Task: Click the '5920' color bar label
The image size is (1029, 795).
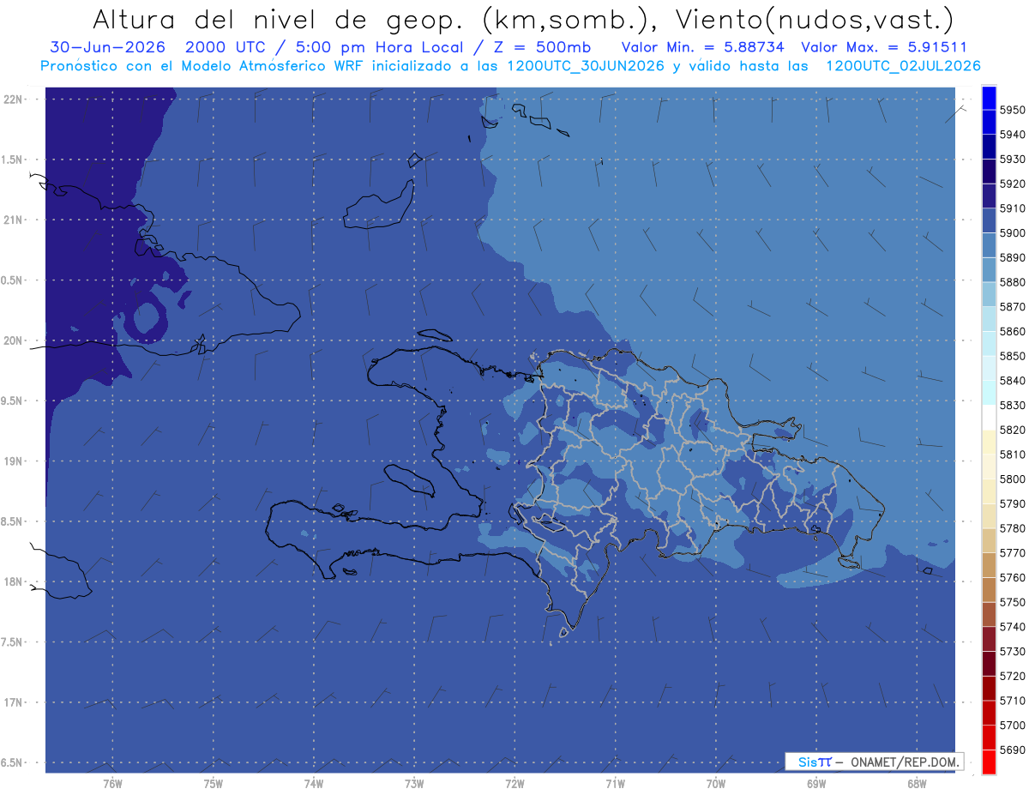Action: pyautogui.click(x=1012, y=184)
